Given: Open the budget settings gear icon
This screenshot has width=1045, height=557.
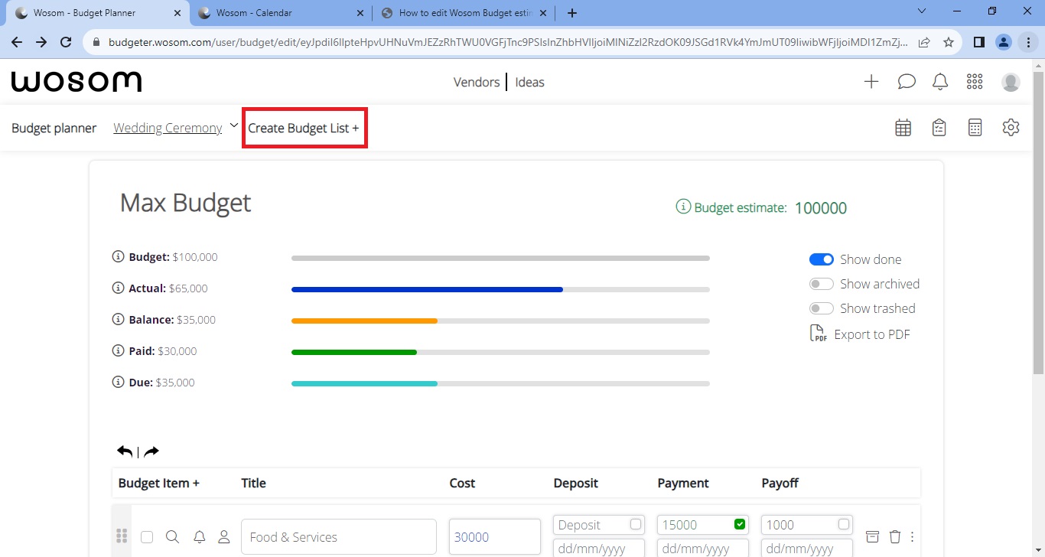Looking at the screenshot, I should 1011,128.
